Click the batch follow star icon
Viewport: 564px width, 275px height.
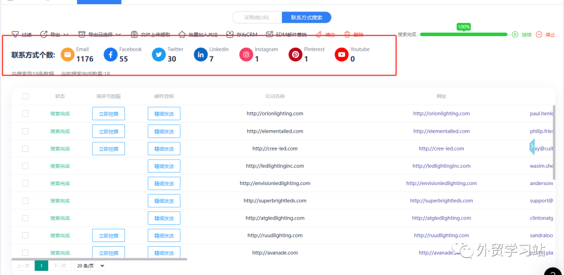click(x=182, y=35)
